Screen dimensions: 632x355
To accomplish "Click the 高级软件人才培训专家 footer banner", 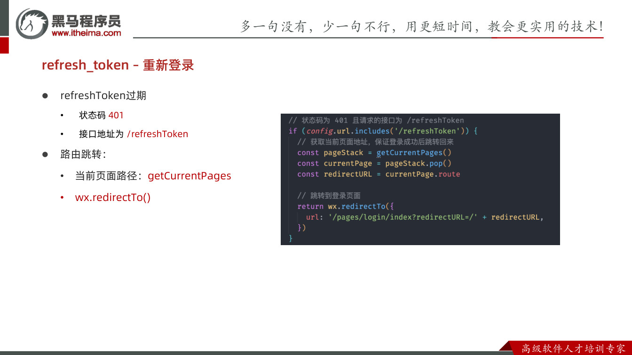I will (574, 348).
